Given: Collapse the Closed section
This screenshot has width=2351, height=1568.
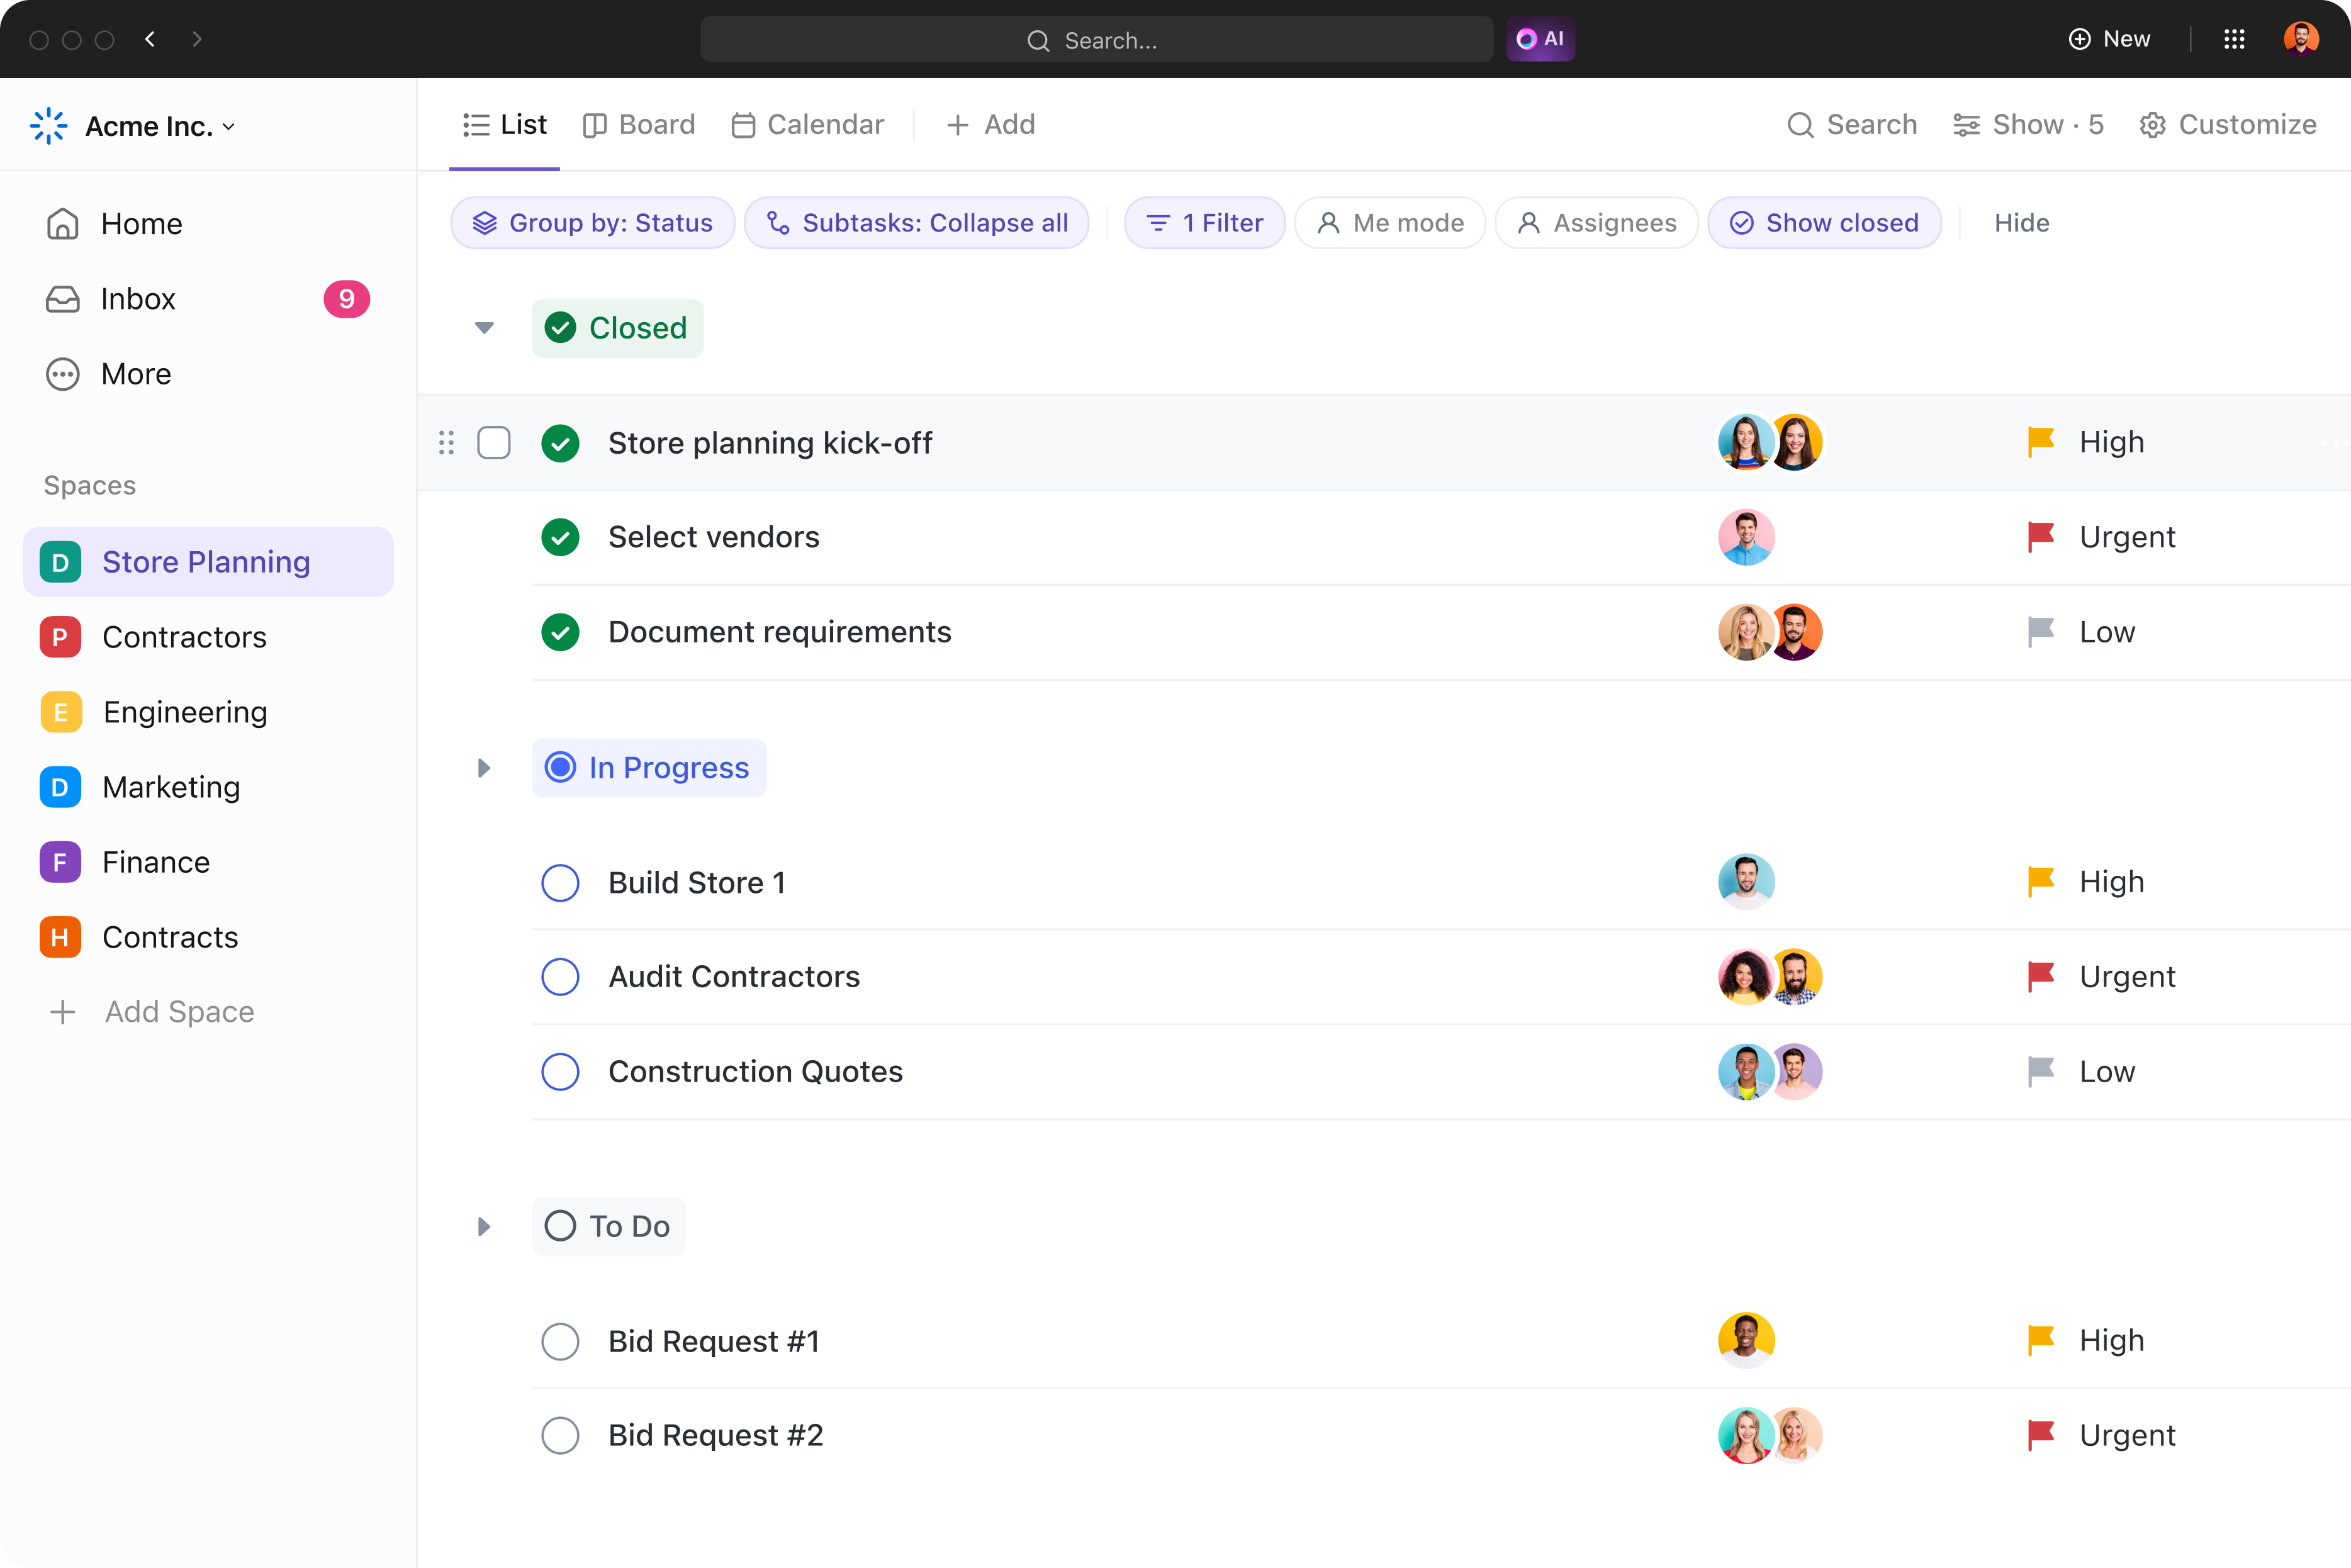Looking at the screenshot, I should 486,327.
